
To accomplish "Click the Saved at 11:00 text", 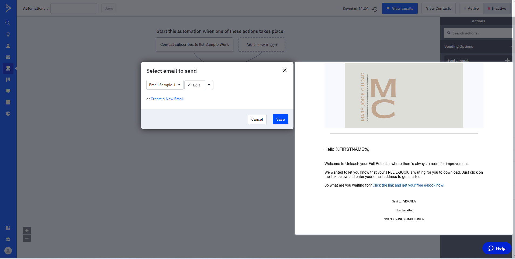I will click(x=355, y=9).
